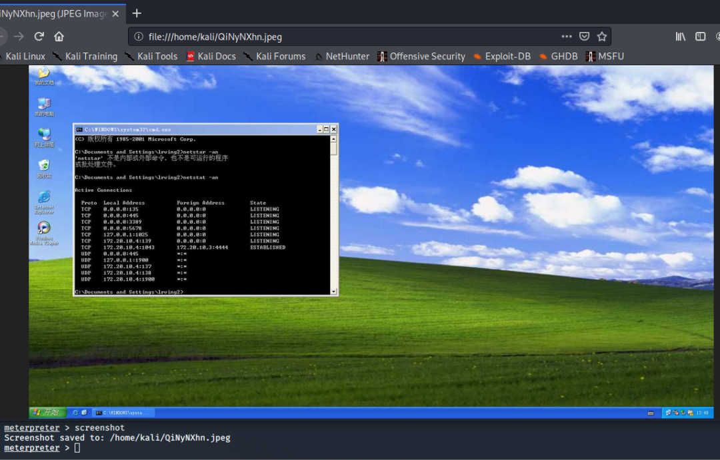Click the saved path /home/kali/QiNyNXhn.jpeg text
This screenshot has height=460, width=720.
click(170, 437)
